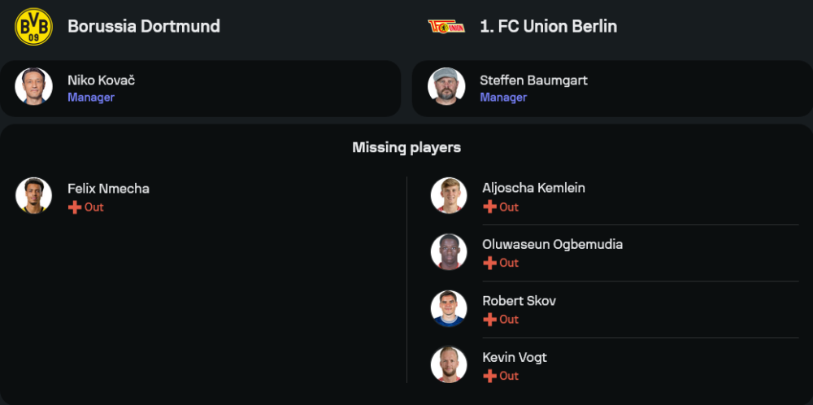Click the red injury cross by Felix Nmecha
The image size is (813, 405).
75,207
